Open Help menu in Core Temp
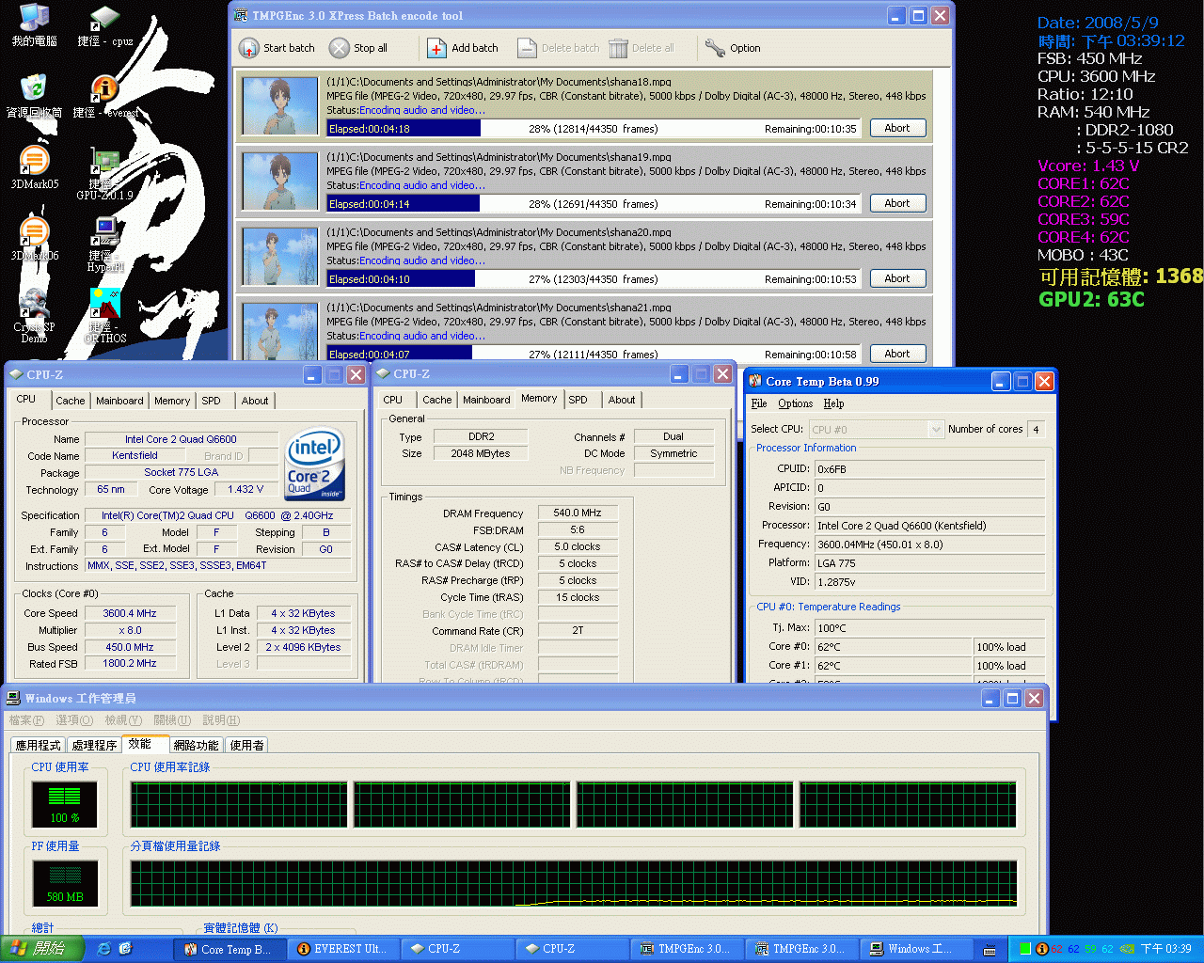1204x963 pixels. click(x=834, y=403)
